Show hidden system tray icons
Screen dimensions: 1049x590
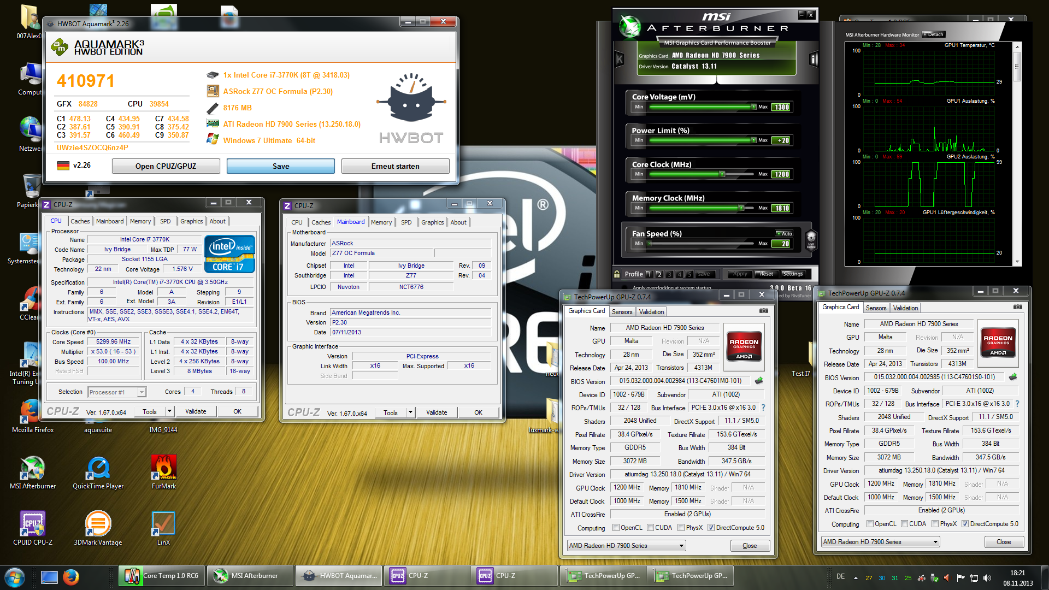(856, 577)
